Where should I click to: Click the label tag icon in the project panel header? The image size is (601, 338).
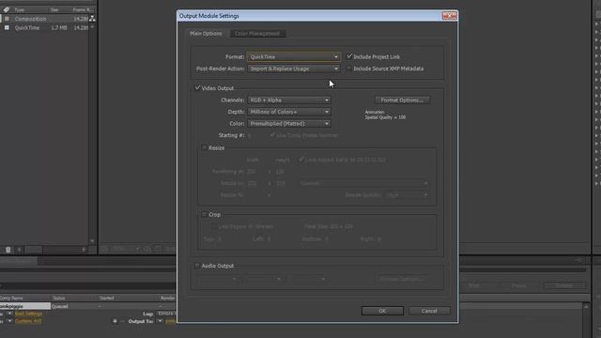[x=7, y=9]
